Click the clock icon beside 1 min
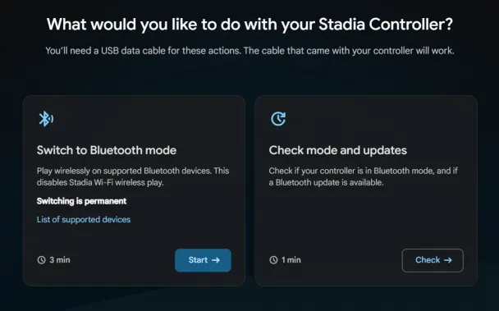 (273, 260)
